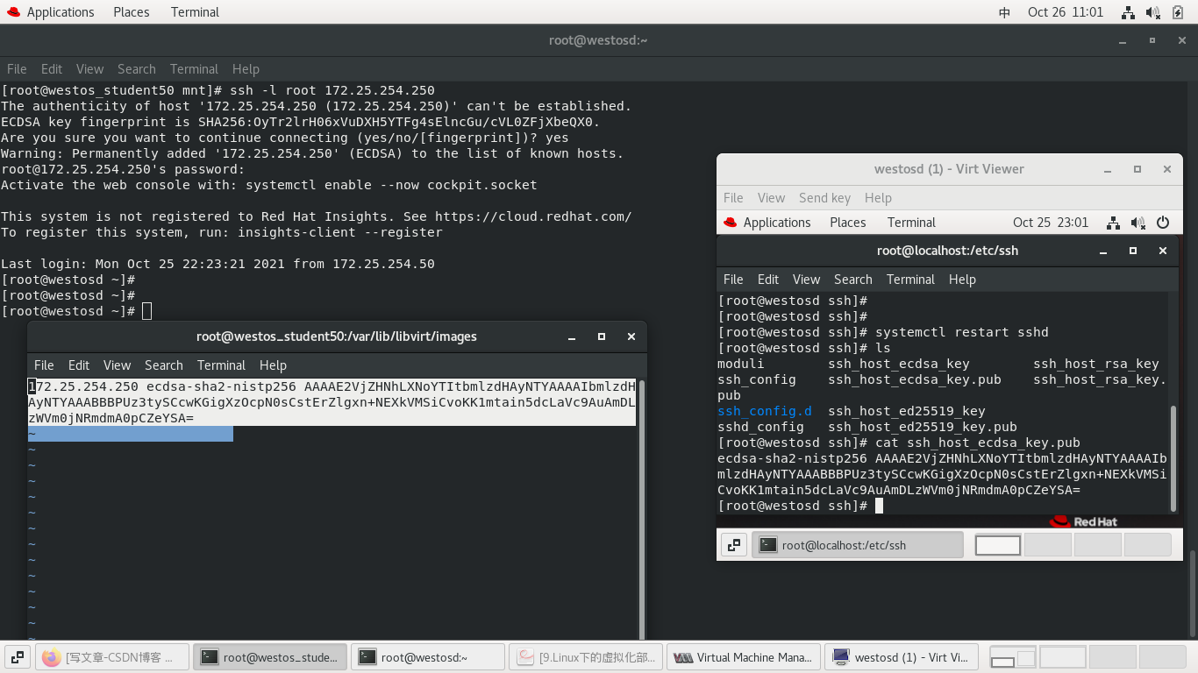Open the Search menu of root@westosd terminal
This screenshot has width=1198, height=673.
point(137,69)
